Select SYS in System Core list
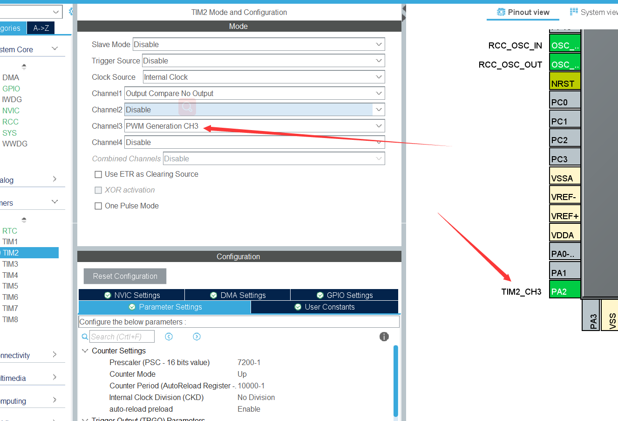The width and height of the screenshot is (618, 421). (x=9, y=133)
